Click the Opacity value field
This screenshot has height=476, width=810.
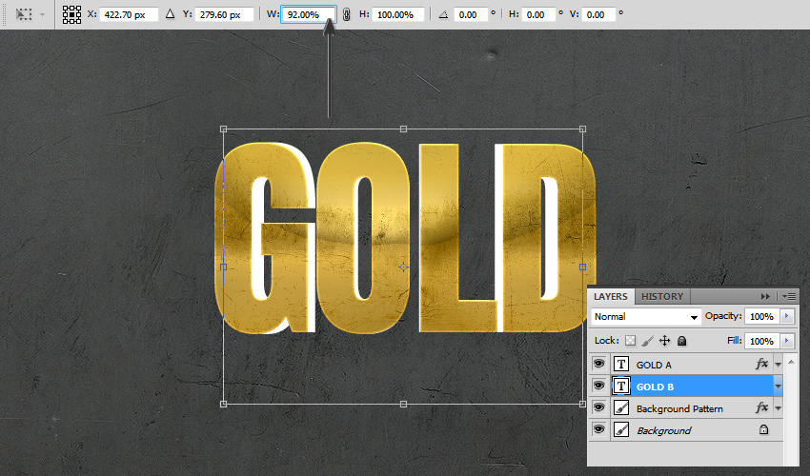click(x=762, y=316)
